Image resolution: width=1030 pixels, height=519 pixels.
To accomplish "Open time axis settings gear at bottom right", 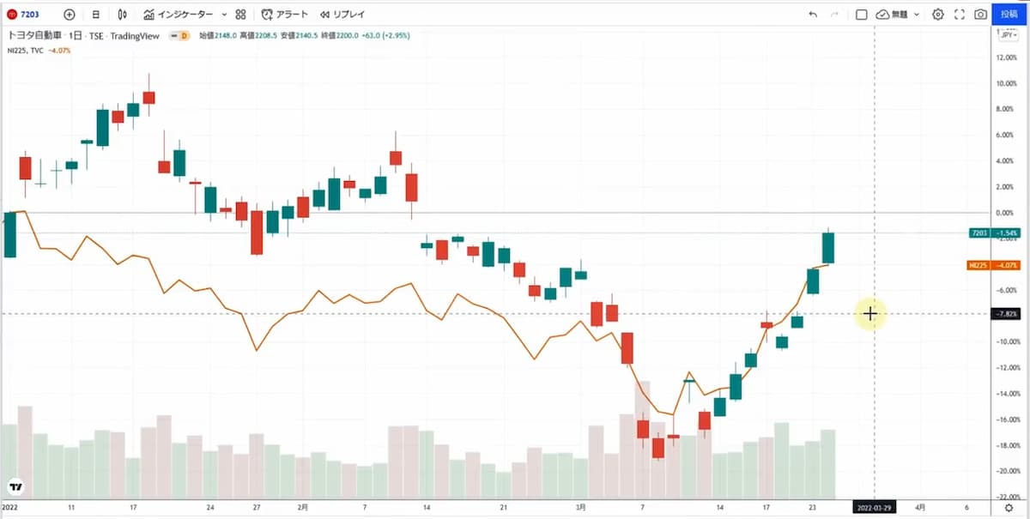I will 1009,508.
